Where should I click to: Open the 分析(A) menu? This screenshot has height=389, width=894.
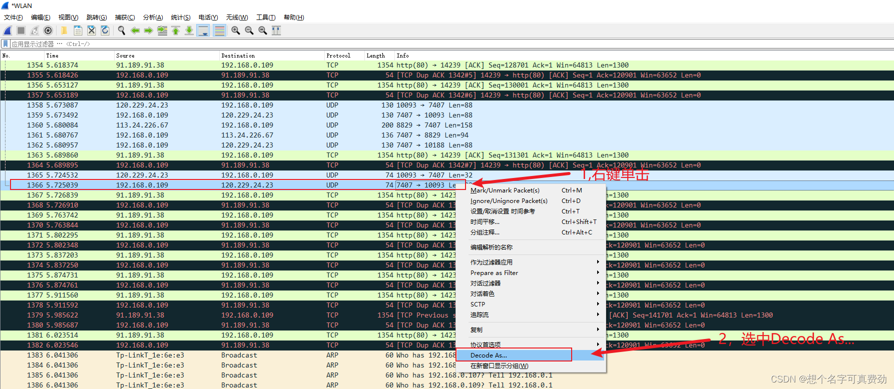coord(153,17)
